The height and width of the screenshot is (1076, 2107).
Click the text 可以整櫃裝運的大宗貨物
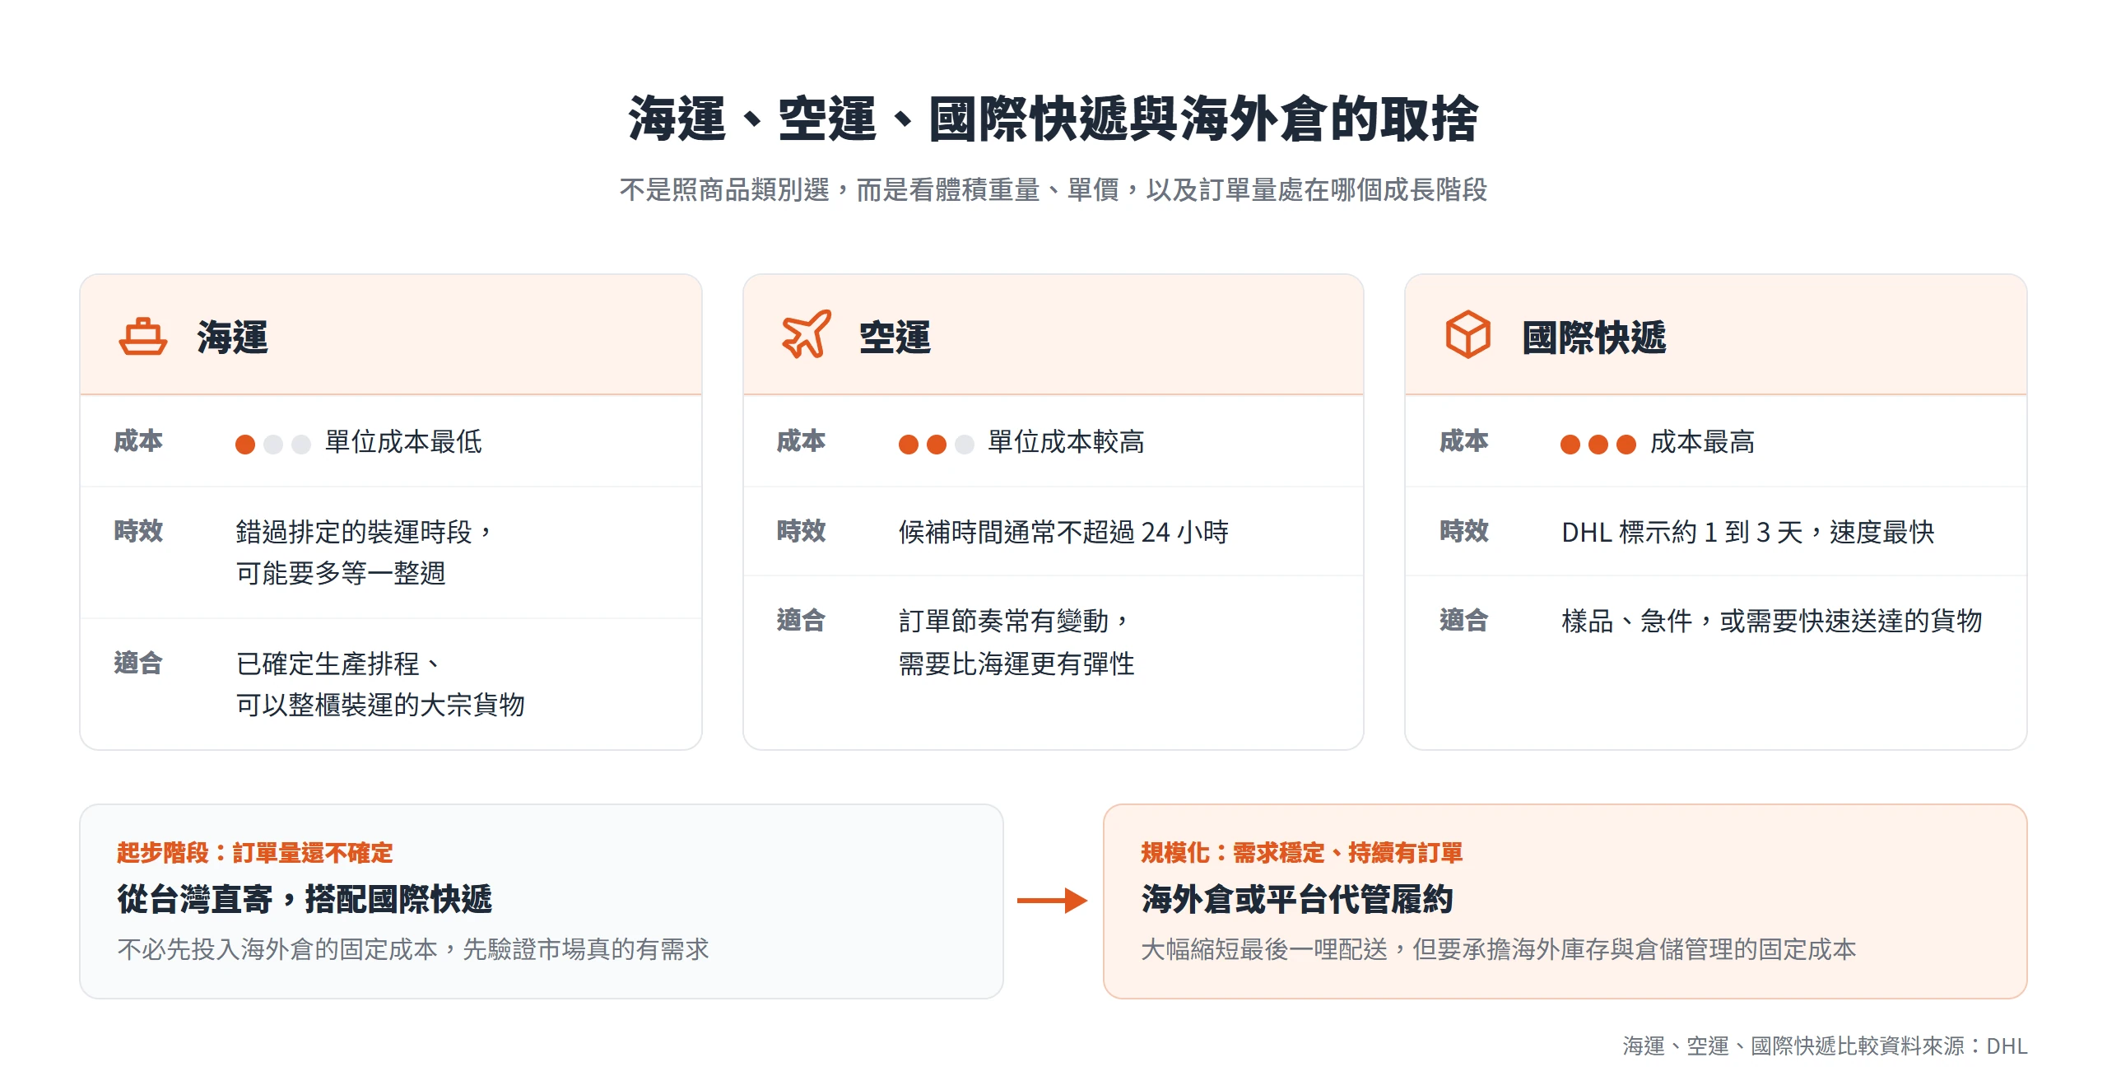pos(380,705)
